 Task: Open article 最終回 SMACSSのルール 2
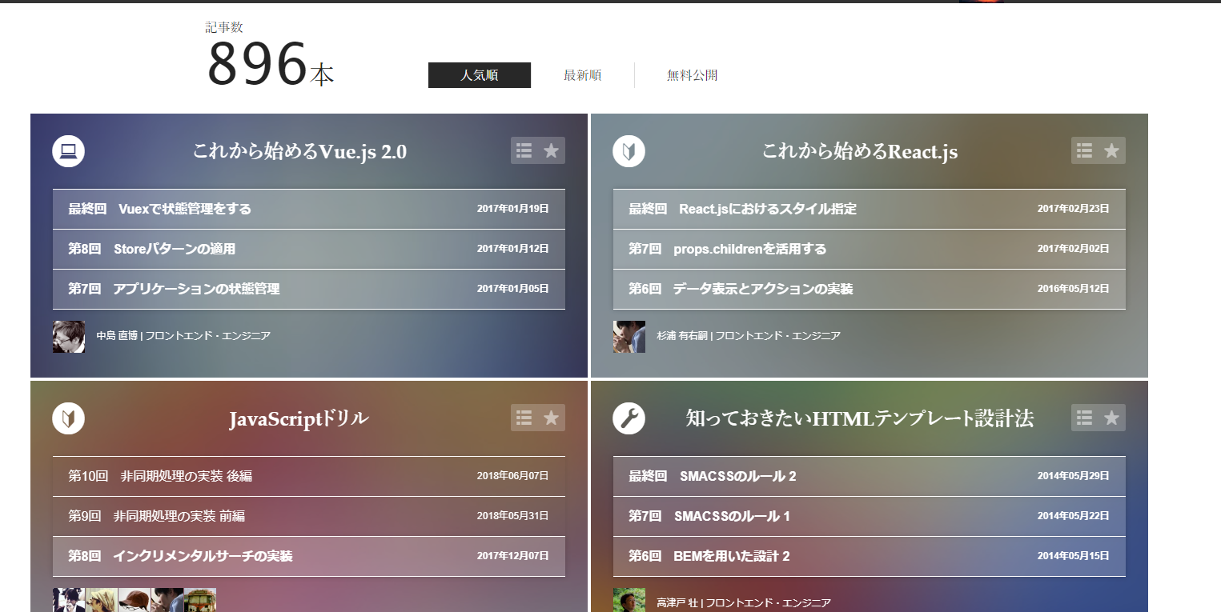[x=870, y=476]
